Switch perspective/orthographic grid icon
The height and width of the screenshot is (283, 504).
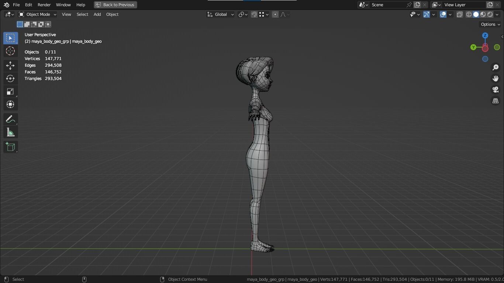[496, 101]
